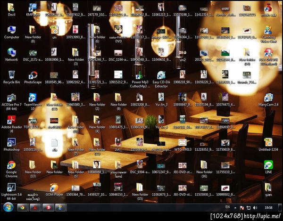This screenshot has width=283, height=221.
Task: Launch ManyCam 2.4
Action: coord(268,100)
